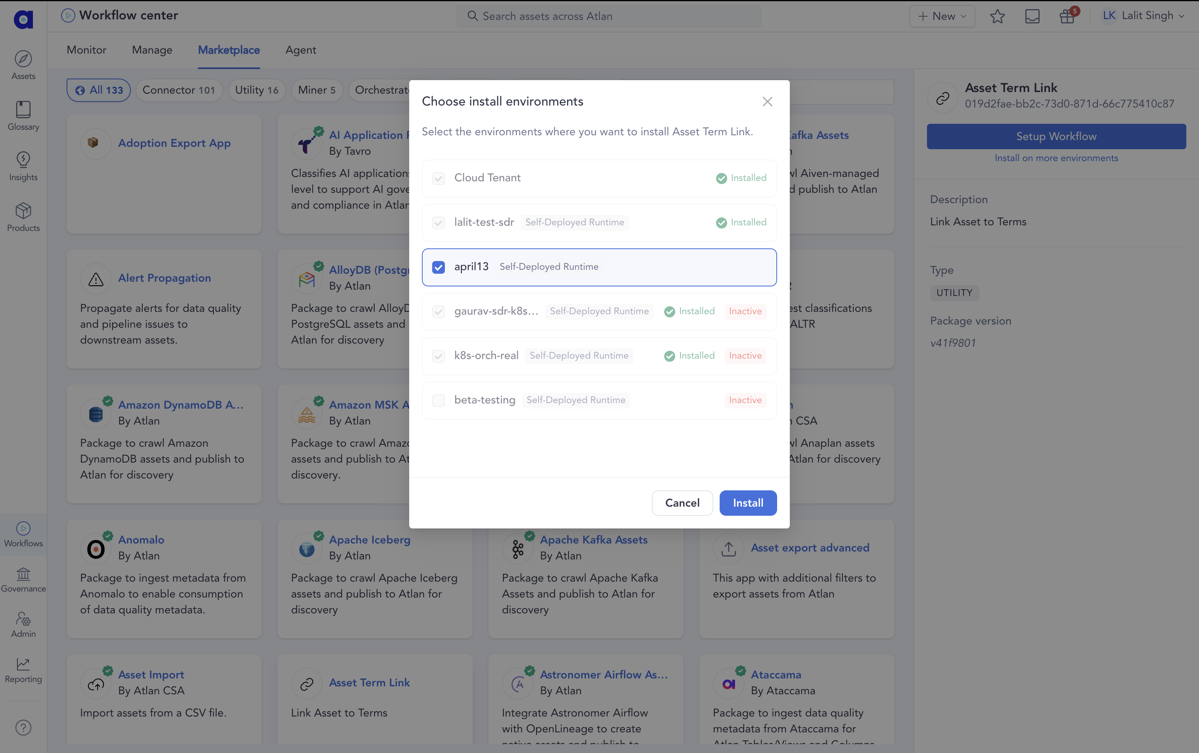Click the Cloud Tenant checkbox
Viewport: 1199px width, 753px height.
[x=438, y=178]
